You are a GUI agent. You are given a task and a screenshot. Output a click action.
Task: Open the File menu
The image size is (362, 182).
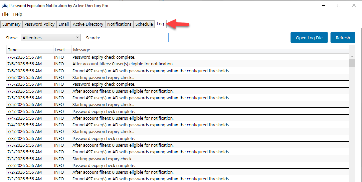(x=5, y=14)
